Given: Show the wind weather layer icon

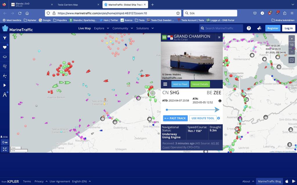Looking at the screenshot, I should coord(5,66).
